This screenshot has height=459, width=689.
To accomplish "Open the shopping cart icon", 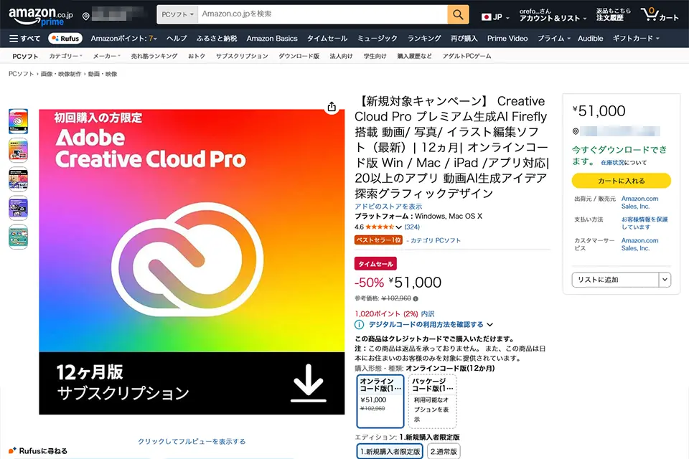I will click(x=662, y=14).
